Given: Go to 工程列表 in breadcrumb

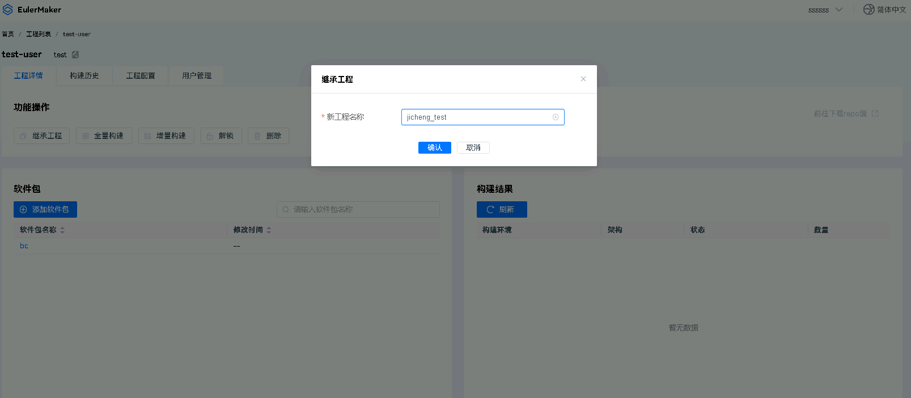Looking at the screenshot, I should (x=39, y=34).
